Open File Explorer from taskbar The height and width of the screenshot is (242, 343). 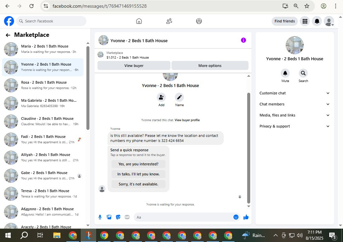57,235
